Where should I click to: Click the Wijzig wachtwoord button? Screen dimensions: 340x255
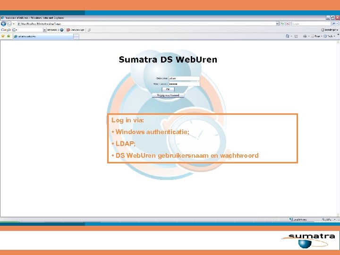point(168,95)
